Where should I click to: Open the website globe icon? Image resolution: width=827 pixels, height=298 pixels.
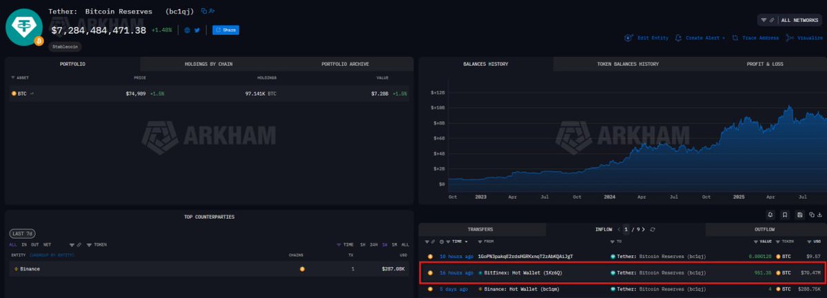[187, 30]
